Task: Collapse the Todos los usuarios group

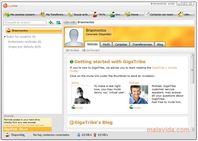Action: [5, 37]
